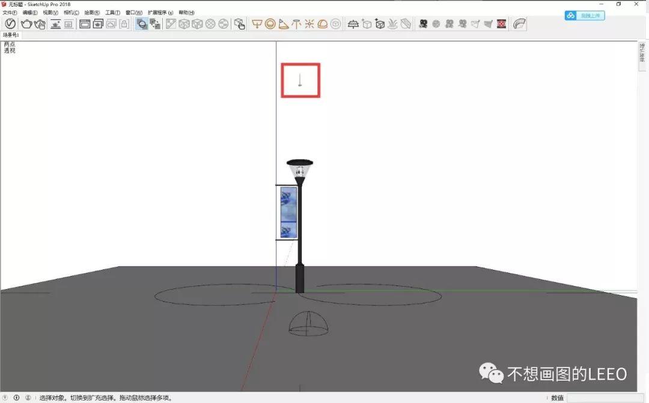Viewport: 649px width, 403px height.
Task: Click the blue cloud upload button
Action: (585, 16)
